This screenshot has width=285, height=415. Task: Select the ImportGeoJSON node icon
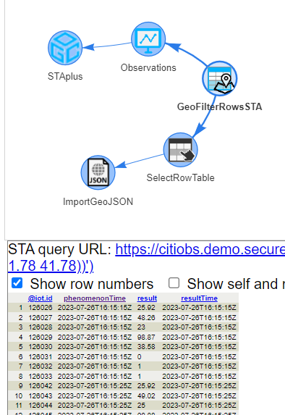click(98, 172)
